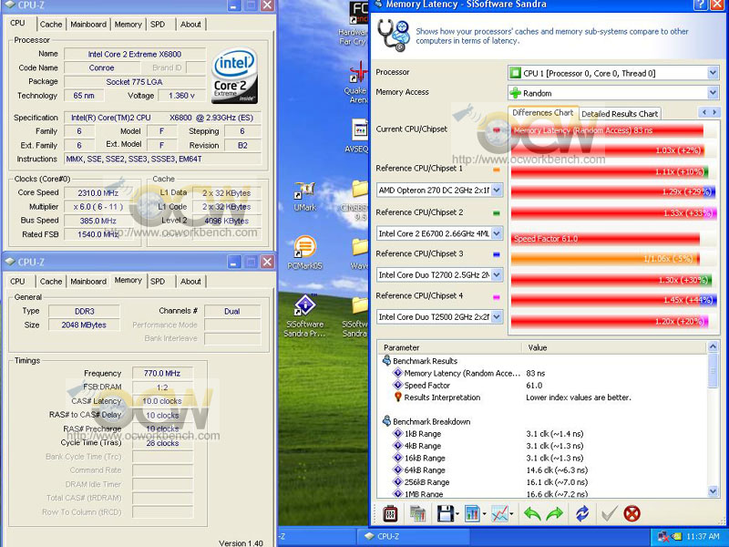This screenshot has height=547, width=729.
Task: Open the Intel Core Duo T2500 dropdown
Action: pos(497,316)
